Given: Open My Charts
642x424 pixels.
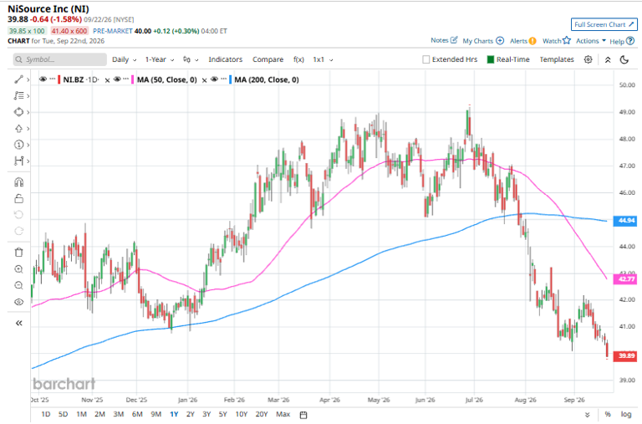Looking at the screenshot, I should (x=483, y=40).
